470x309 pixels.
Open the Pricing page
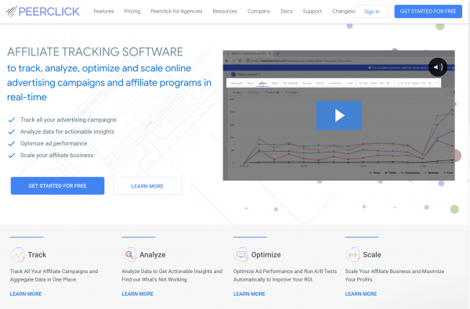click(132, 12)
